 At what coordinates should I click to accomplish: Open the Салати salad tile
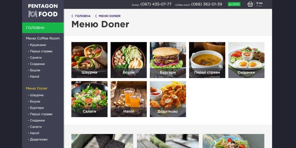[90, 99]
